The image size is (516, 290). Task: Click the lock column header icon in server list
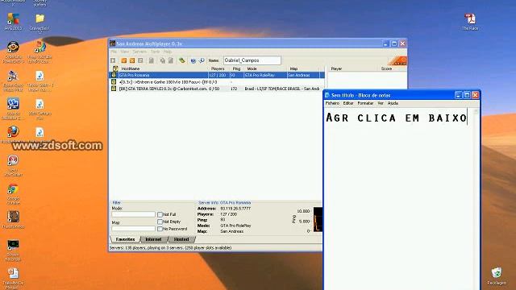(115, 68)
